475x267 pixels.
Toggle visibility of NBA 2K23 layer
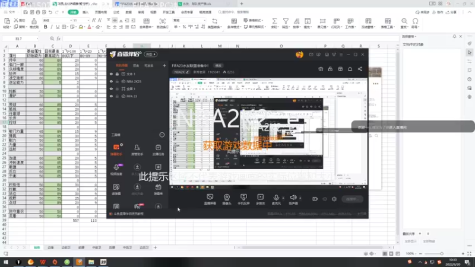click(x=111, y=81)
